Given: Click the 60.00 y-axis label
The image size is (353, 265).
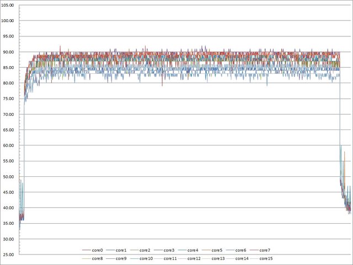Looking at the screenshot, I should (9, 146).
